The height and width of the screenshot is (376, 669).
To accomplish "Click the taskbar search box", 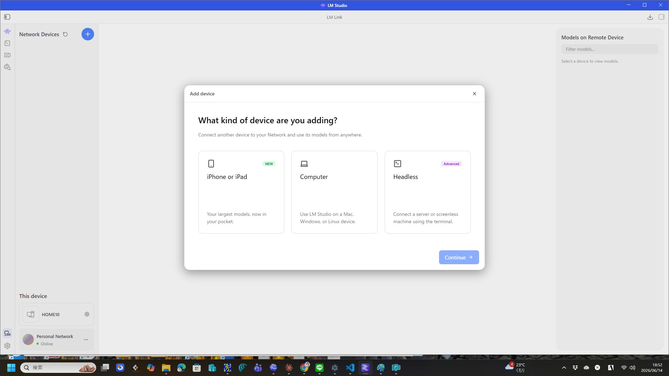I will click(58, 368).
